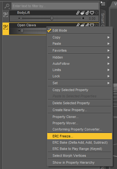Toggle the Edit Mode checkmark
Viewport: 117px width, 169px height.
pos(49,30)
